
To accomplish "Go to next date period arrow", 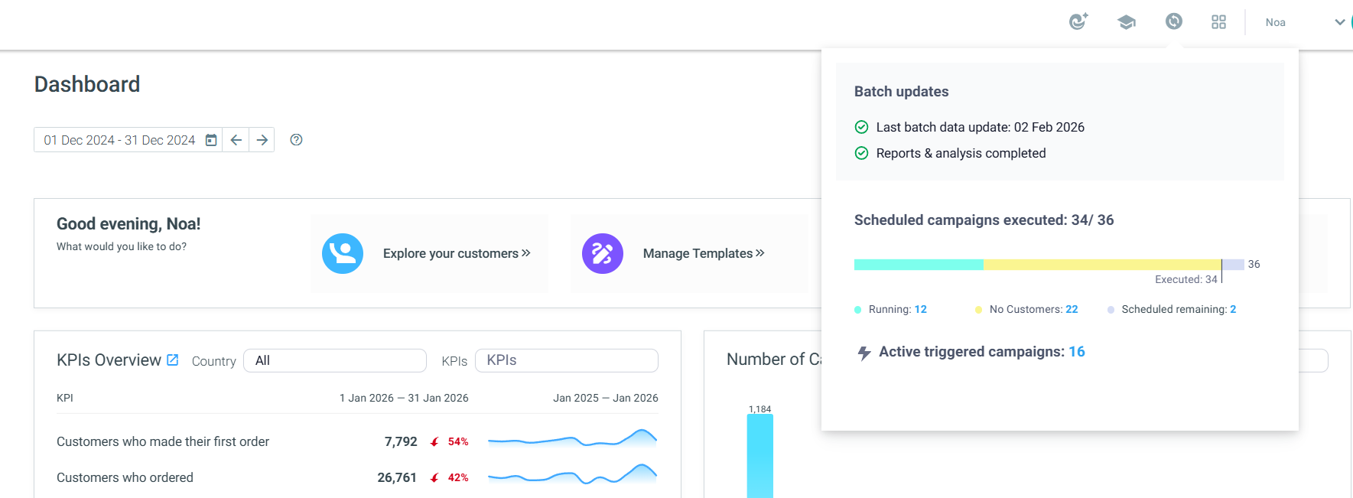I will coord(262,140).
